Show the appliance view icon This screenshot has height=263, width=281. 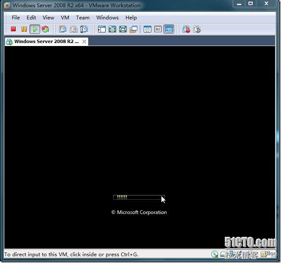tap(158, 29)
